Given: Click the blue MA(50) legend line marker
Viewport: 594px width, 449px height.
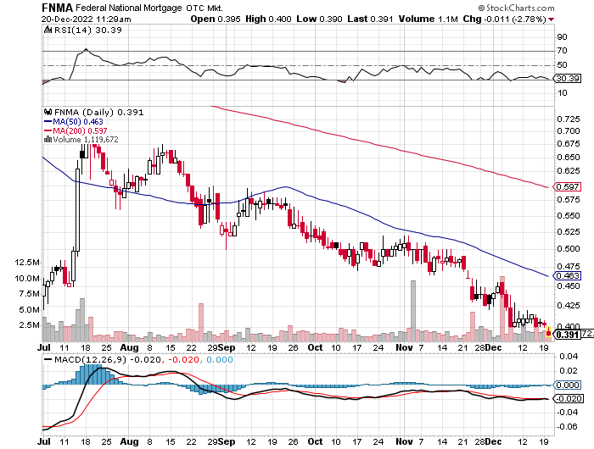Looking at the screenshot, I should [48, 121].
